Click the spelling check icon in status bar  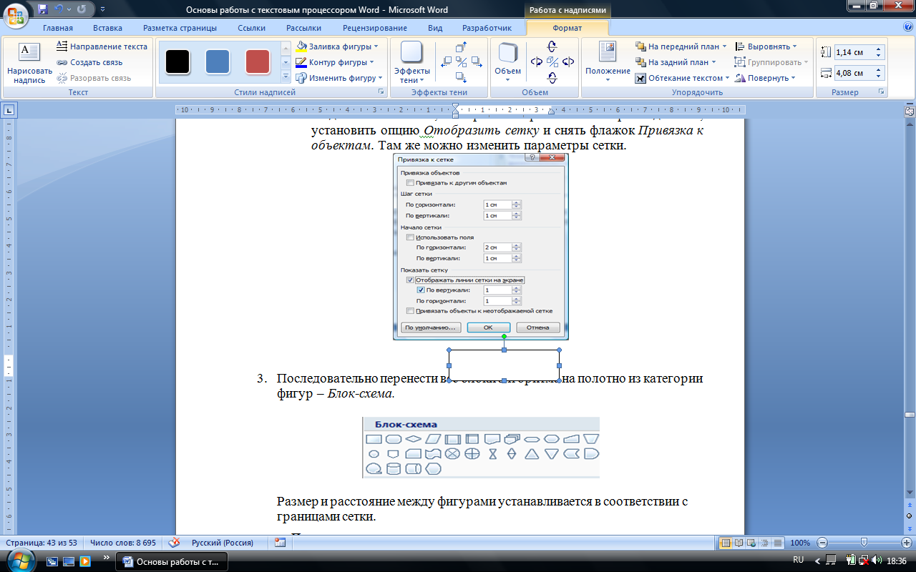(174, 543)
